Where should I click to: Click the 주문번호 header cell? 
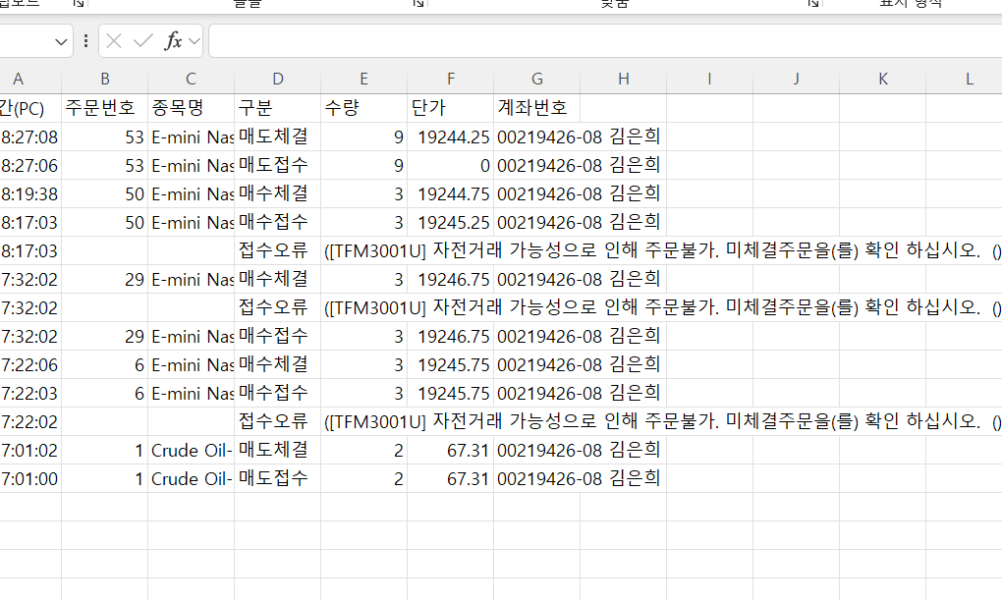[x=104, y=108]
